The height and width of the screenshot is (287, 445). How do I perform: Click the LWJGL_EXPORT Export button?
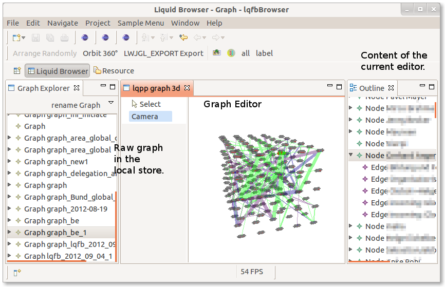tap(164, 53)
